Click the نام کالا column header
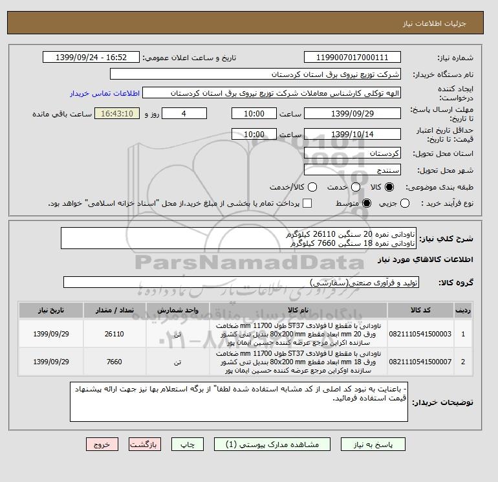This screenshot has height=482, width=498. (x=298, y=311)
